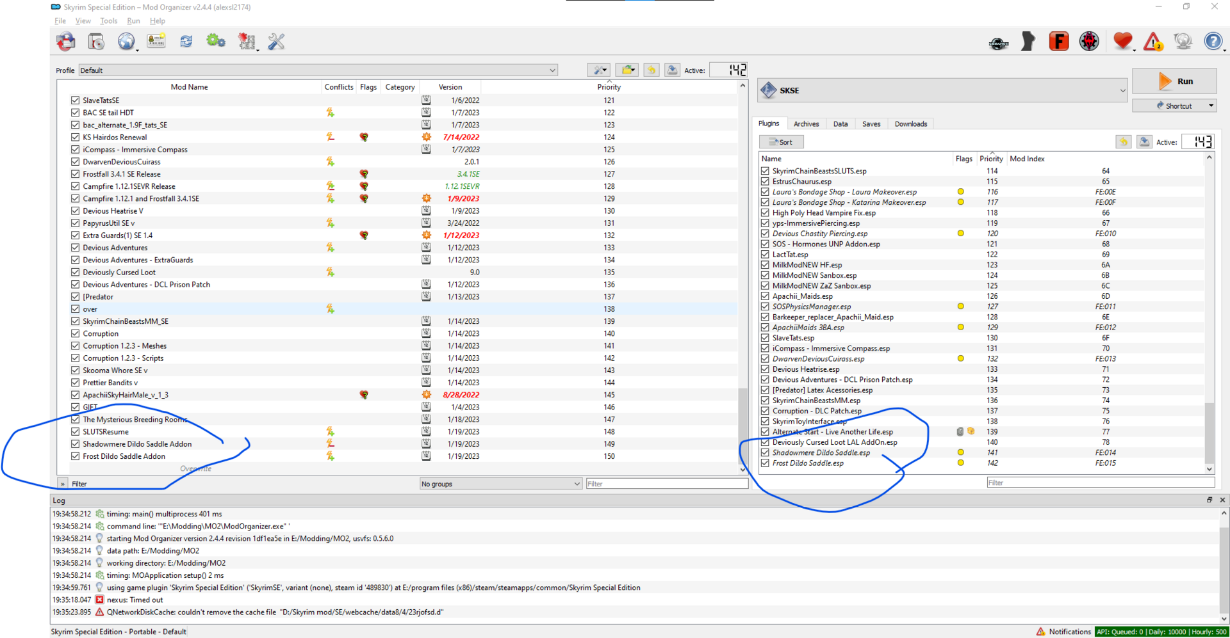Click the red heart Endorse icon
1230x638 pixels.
(x=1122, y=42)
